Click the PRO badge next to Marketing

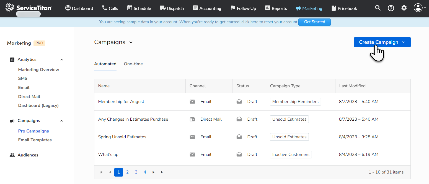pos(39,43)
